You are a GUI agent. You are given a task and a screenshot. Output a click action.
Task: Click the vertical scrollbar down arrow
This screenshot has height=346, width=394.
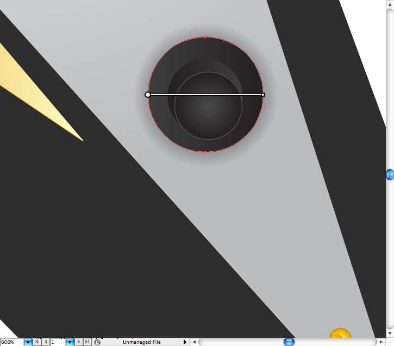coord(390,333)
